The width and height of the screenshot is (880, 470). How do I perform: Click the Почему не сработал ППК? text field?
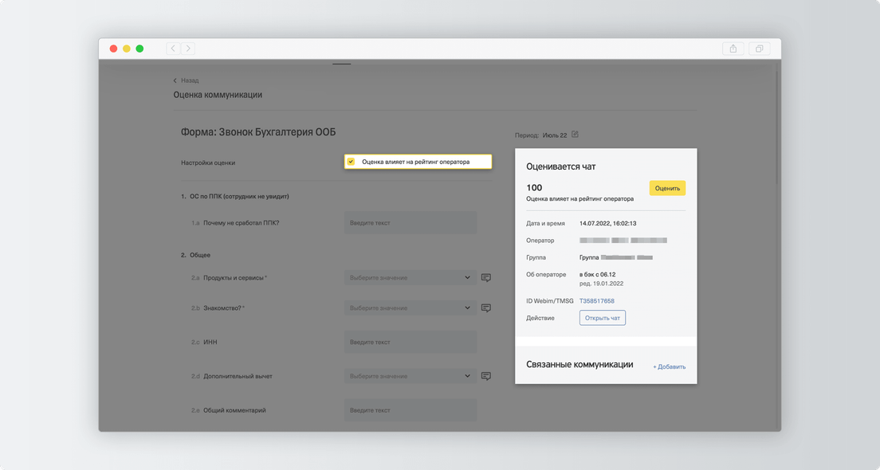411,223
